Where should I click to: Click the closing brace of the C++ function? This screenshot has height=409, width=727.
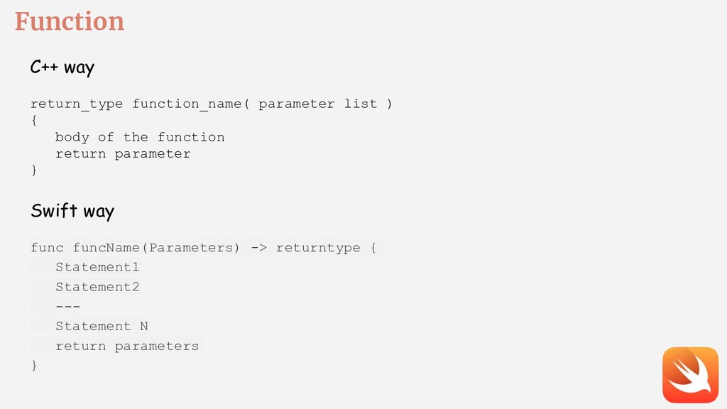click(34, 170)
